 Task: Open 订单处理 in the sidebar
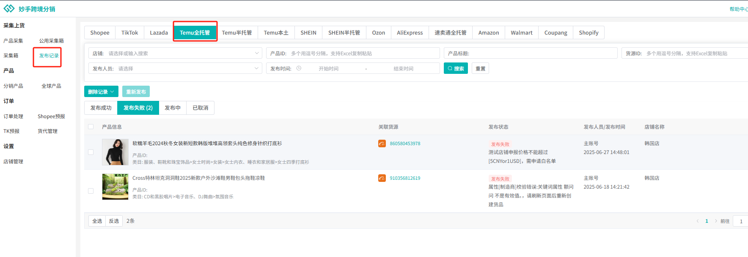[13, 116]
